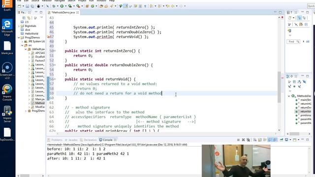Toggle Link with Editor in Package Explorer
This screenshot has width=315, height=177.
(x=29, y=18)
